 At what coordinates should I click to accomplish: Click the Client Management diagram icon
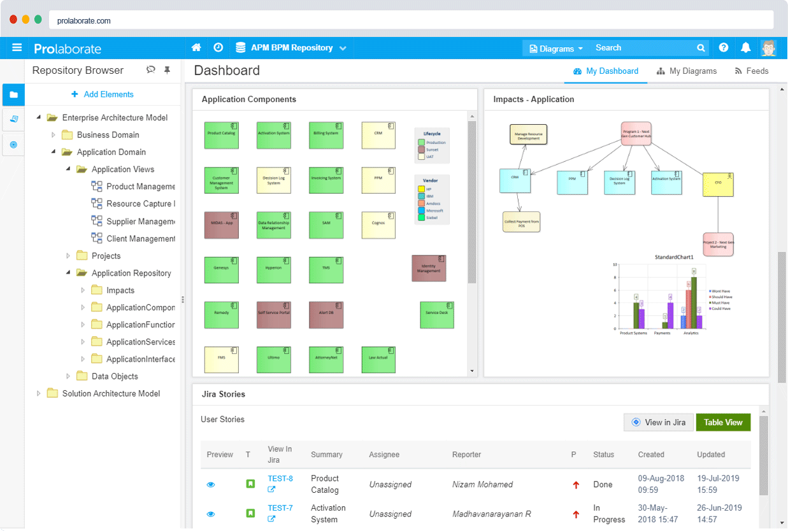coord(97,238)
